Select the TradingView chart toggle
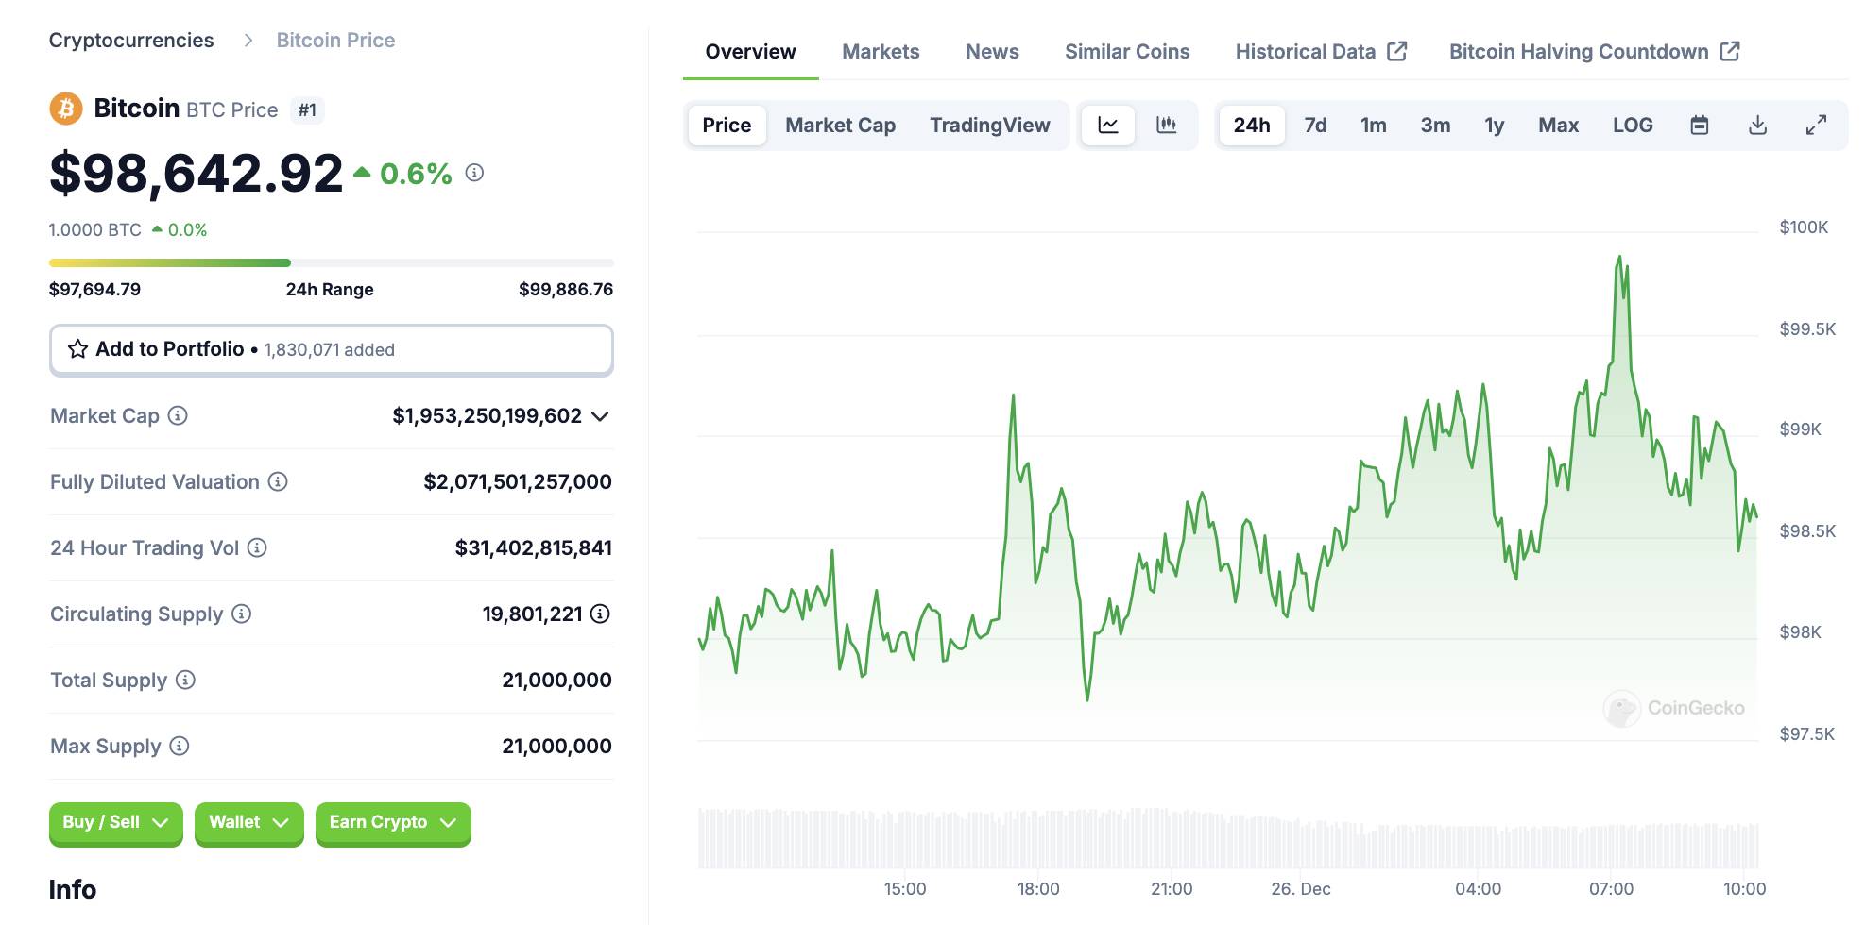Screen dimensions: 1865x925 (989, 125)
